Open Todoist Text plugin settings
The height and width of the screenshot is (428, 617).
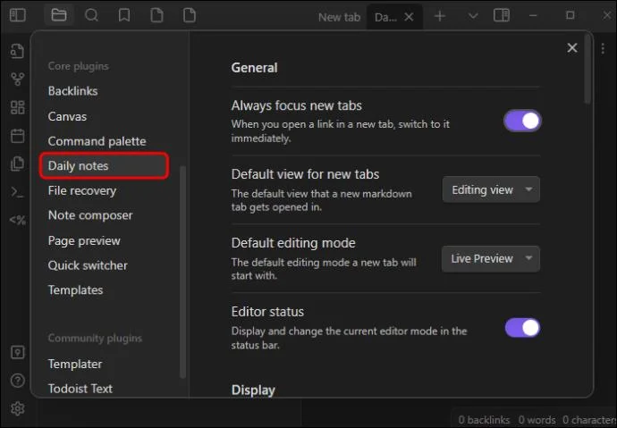[x=80, y=389]
